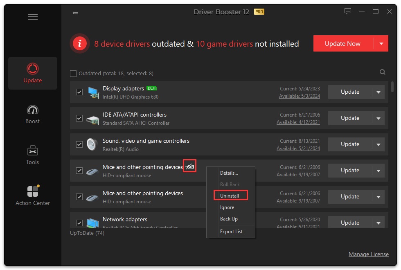The image size is (401, 270).
Task: Select the Update section in the sidebar
Action: point(33,73)
